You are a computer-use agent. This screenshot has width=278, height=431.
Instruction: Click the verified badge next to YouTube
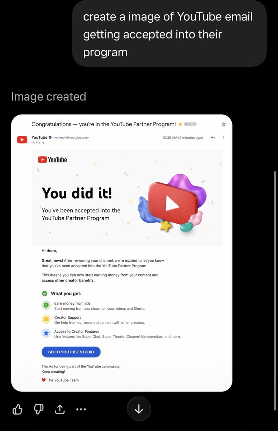coord(50,138)
